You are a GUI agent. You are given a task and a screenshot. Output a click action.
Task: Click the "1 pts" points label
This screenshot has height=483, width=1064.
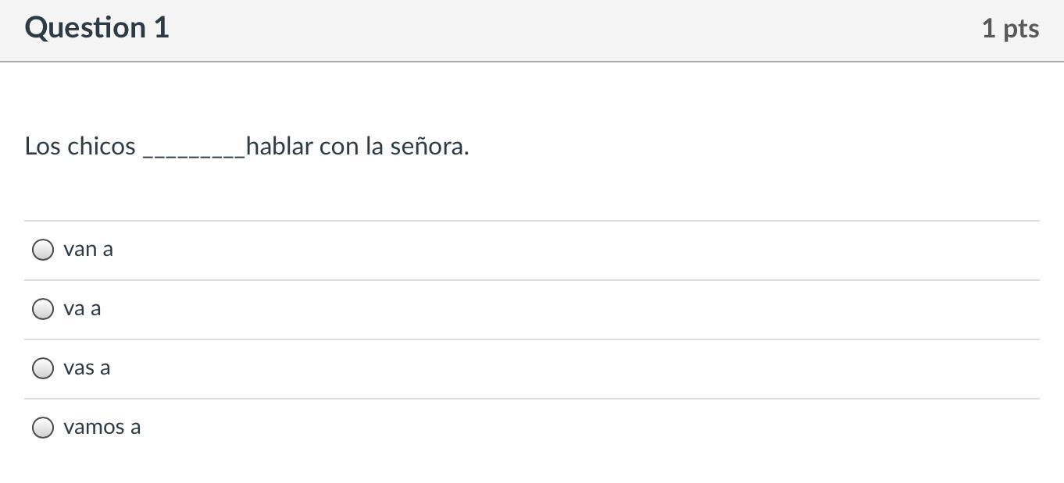click(1010, 29)
